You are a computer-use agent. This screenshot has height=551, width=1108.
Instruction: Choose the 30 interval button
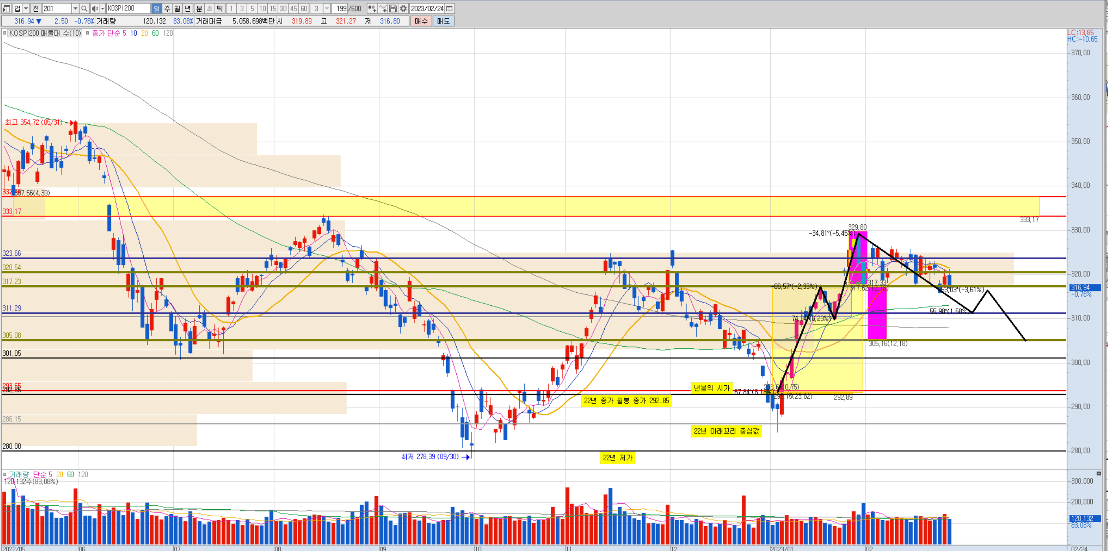tap(283, 8)
